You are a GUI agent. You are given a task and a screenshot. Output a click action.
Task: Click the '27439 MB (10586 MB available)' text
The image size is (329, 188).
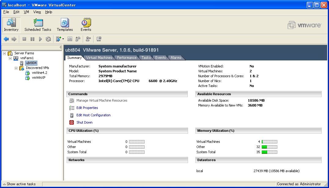click(x=276, y=171)
